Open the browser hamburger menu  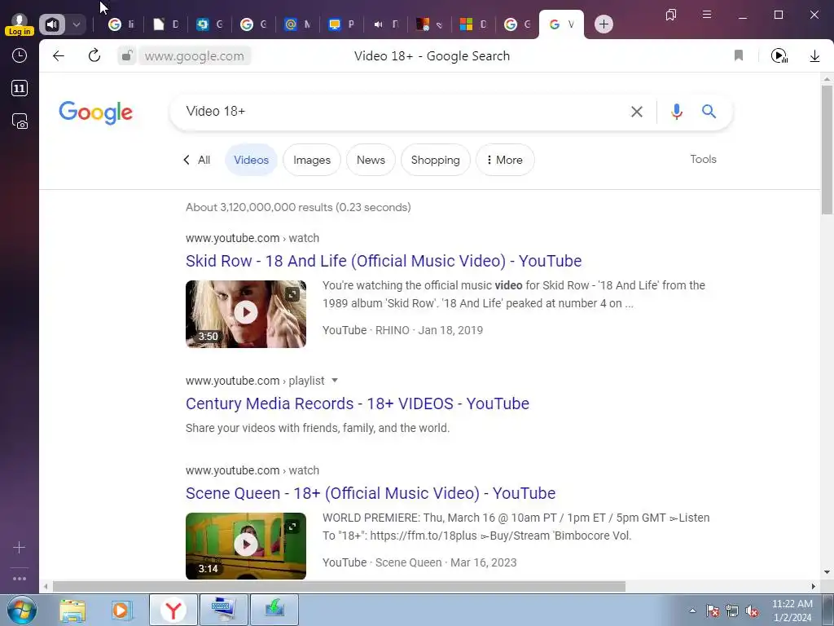(x=707, y=15)
